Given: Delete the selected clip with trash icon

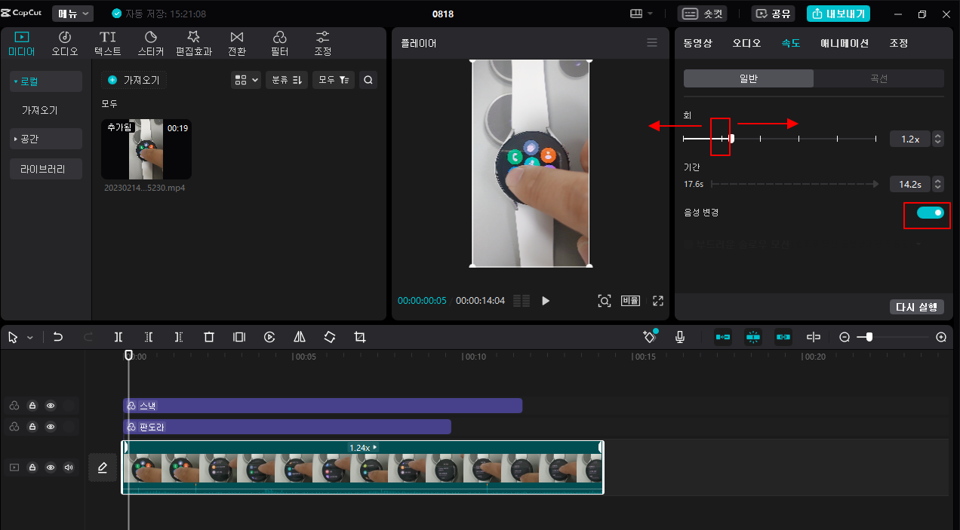Looking at the screenshot, I should click(x=209, y=337).
